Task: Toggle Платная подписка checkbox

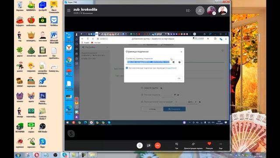Action: 142,95
